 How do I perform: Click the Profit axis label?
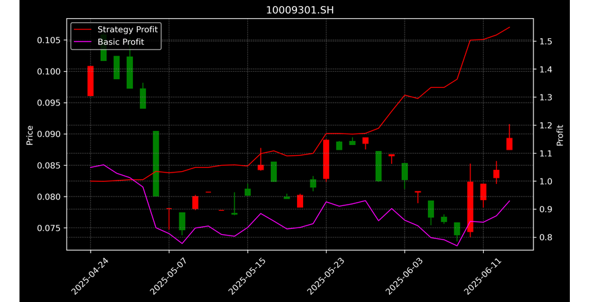coord(560,135)
